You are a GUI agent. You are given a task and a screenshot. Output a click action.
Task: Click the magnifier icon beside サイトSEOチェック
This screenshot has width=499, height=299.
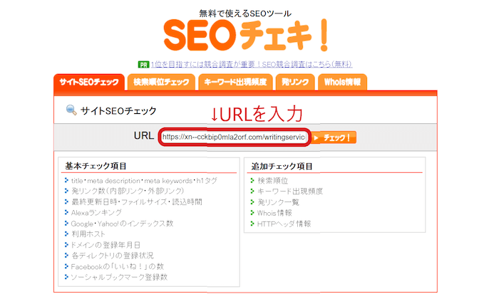coord(71,110)
